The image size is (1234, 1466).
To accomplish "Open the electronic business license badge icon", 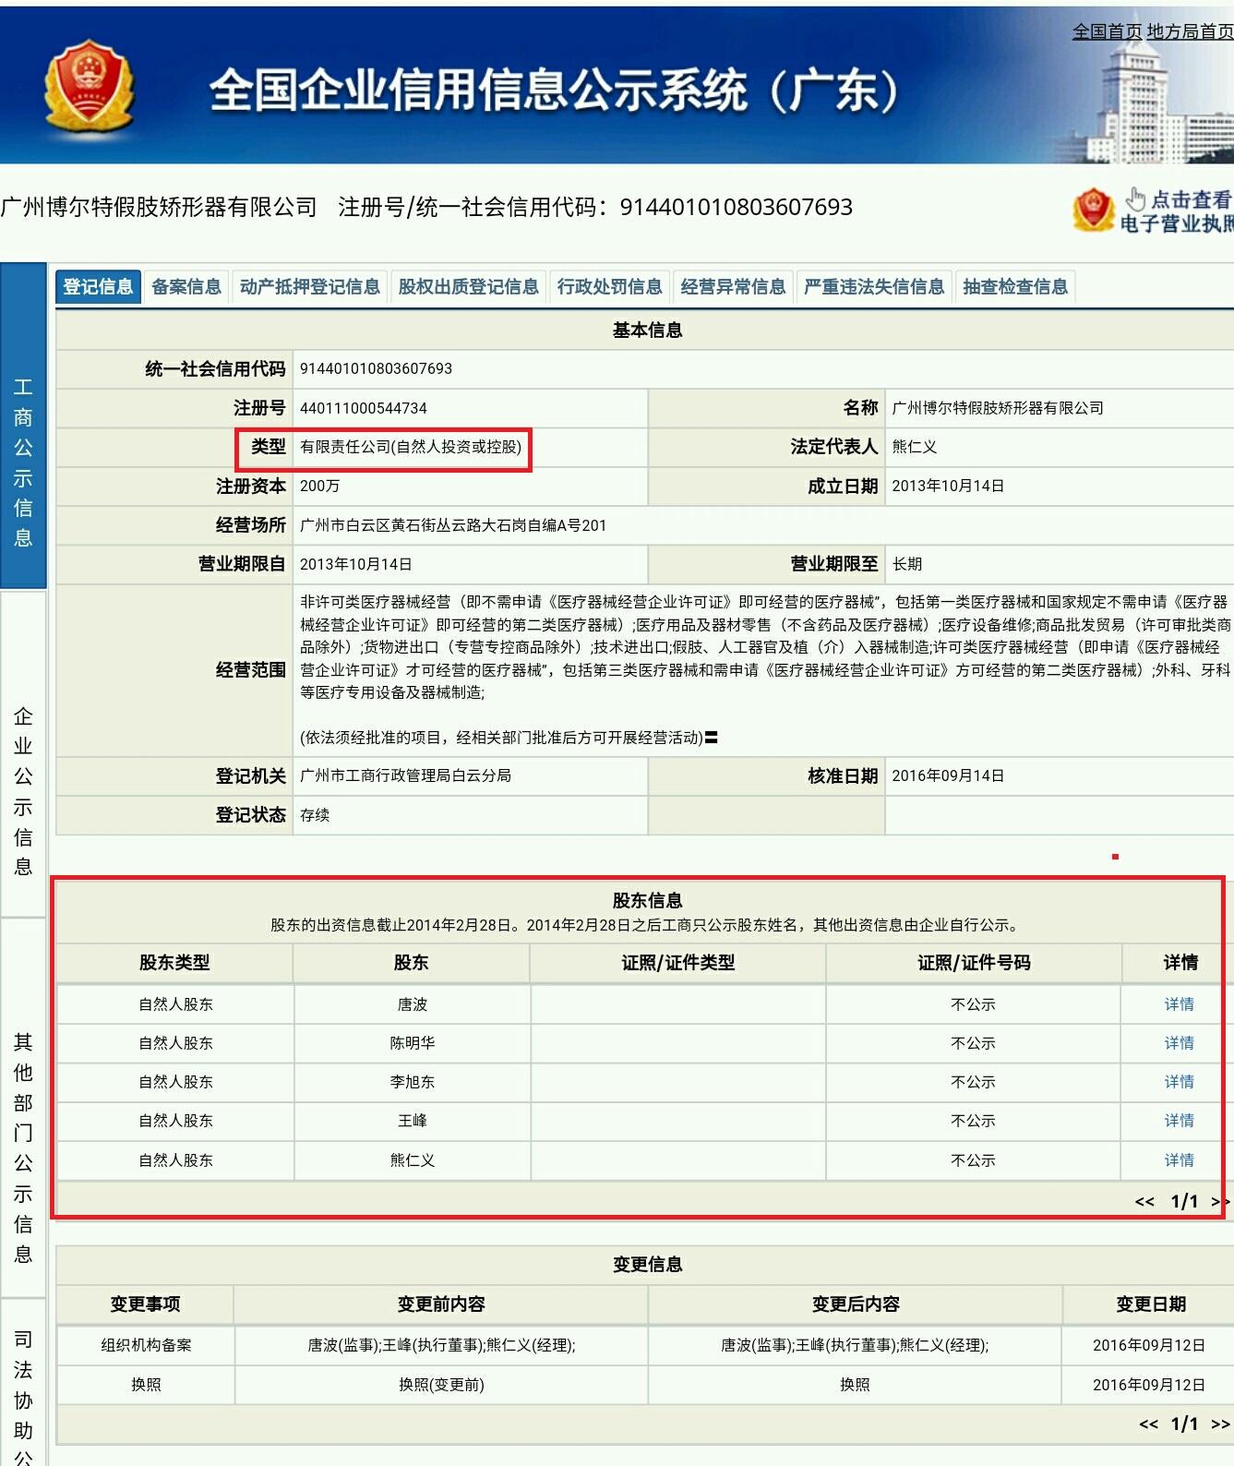I will [1094, 210].
